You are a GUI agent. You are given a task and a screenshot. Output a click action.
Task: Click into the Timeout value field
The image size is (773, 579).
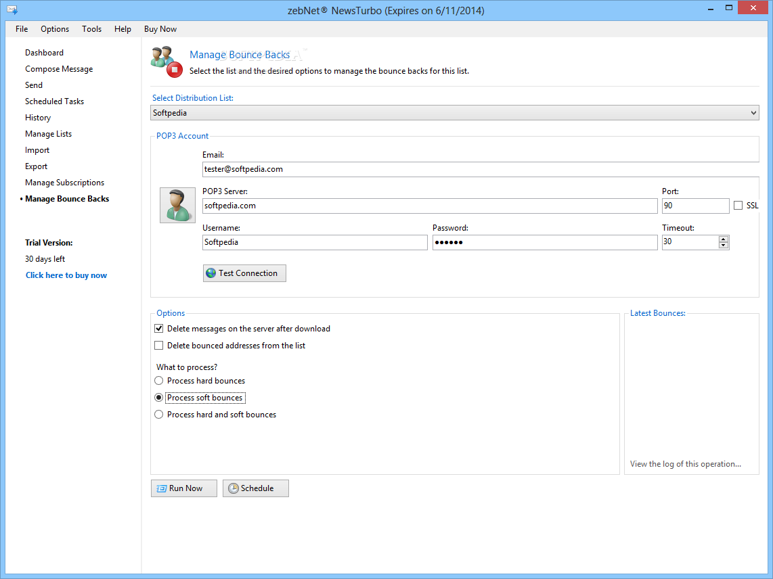690,242
